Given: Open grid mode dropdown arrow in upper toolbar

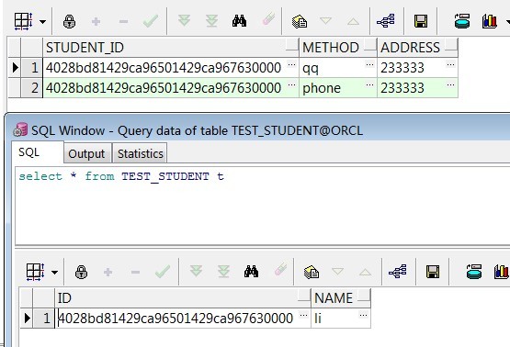Looking at the screenshot, I should tap(42, 22).
